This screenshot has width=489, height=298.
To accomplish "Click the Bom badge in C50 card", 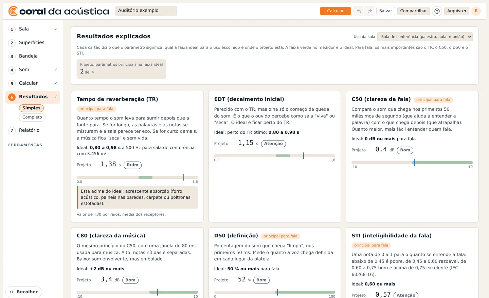I will click(x=405, y=150).
